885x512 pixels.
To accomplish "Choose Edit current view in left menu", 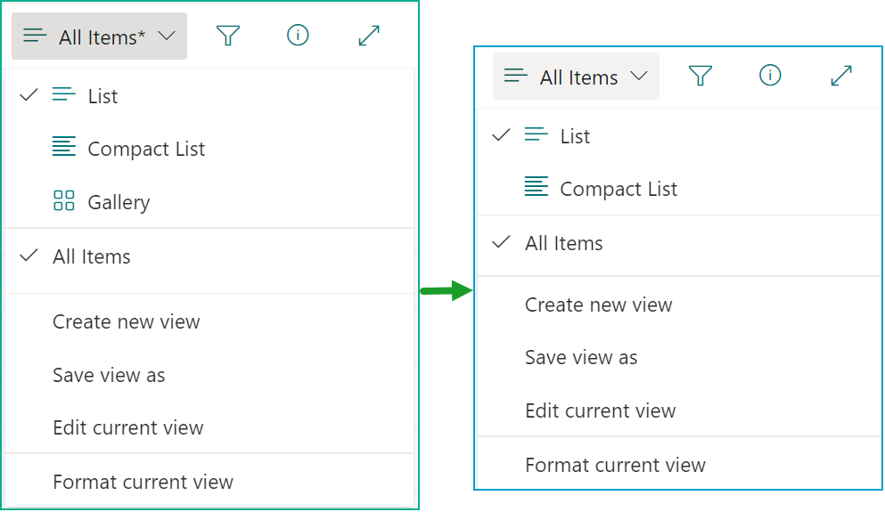I will (209, 427).
